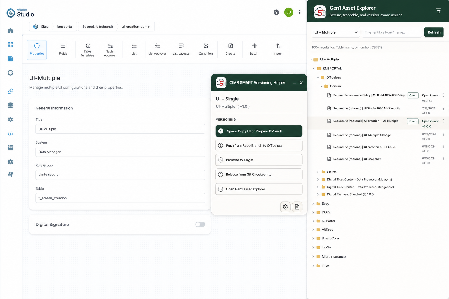Open the Create tab
The height and width of the screenshot is (299, 449).
230,50
